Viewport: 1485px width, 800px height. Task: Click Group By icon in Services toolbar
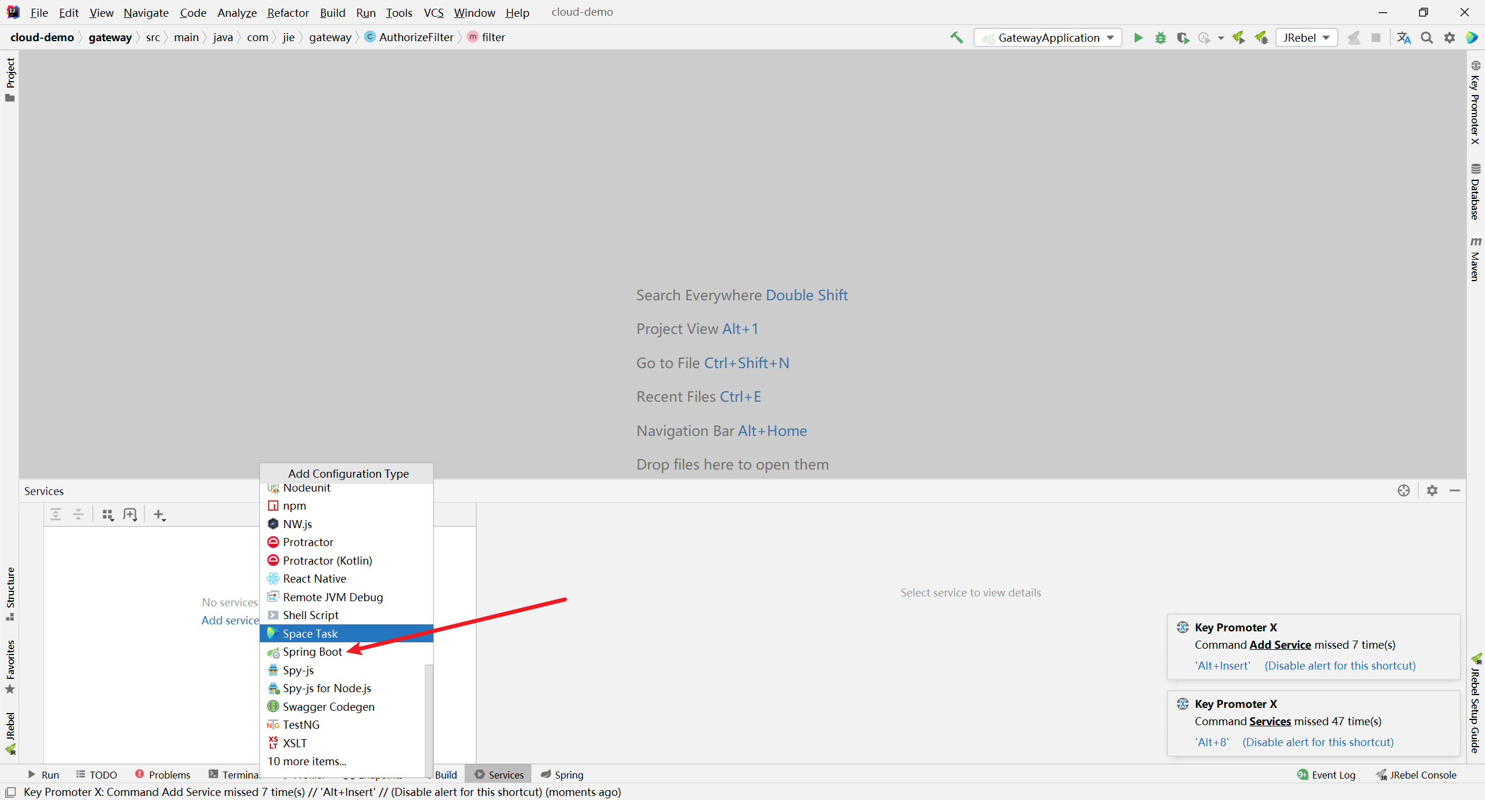[108, 514]
